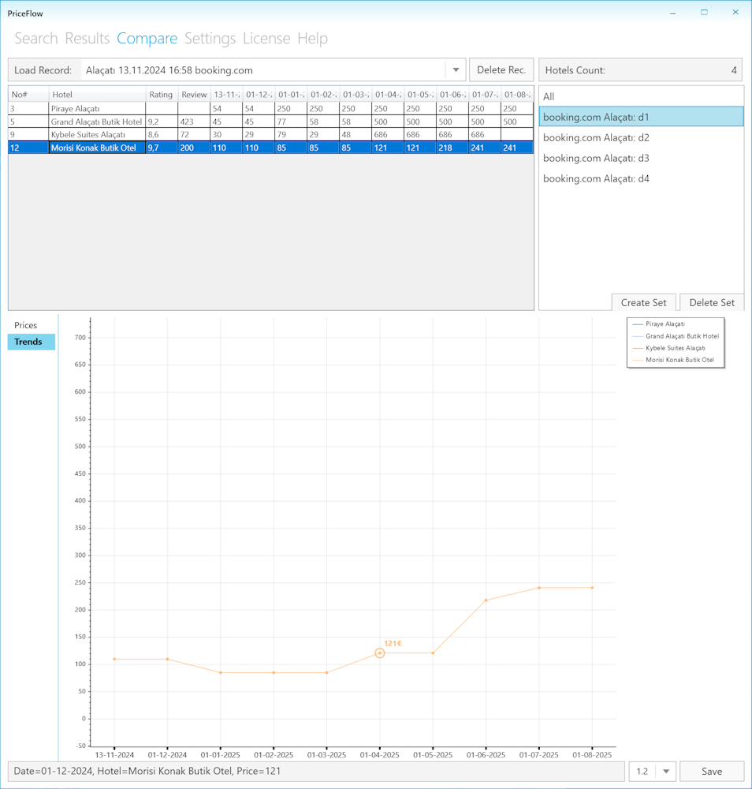
Task: Select set booking.com Alaçatı: d3
Action: pyautogui.click(x=641, y=158)
